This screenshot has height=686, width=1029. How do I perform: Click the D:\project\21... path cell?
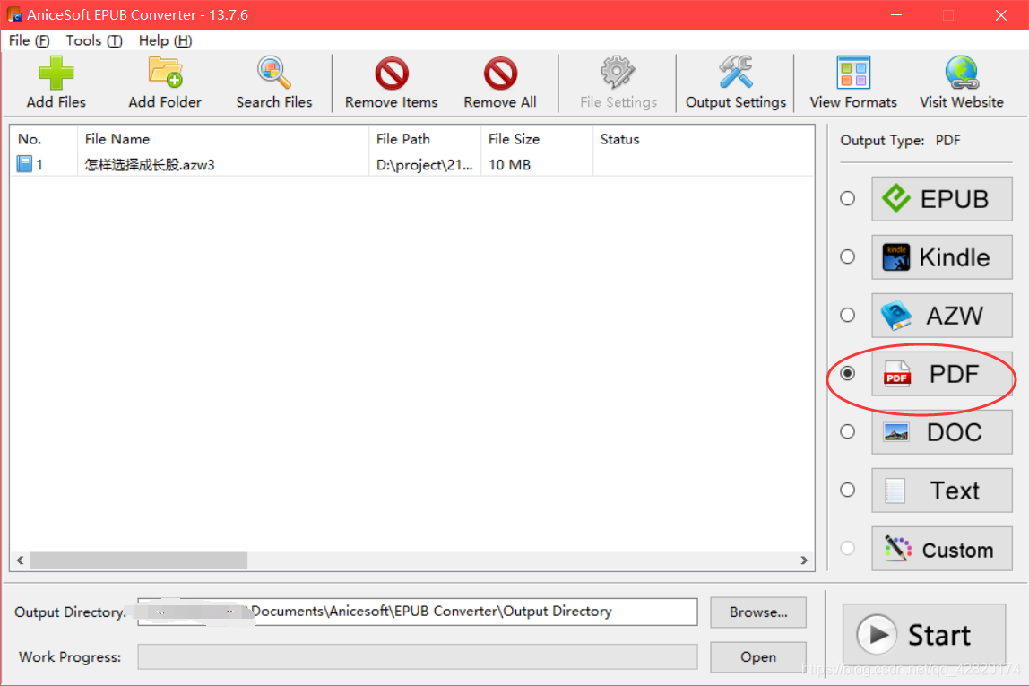[x=424, y=165]
